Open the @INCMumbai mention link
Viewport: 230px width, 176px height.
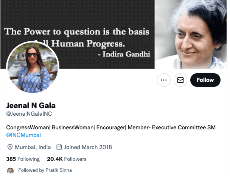click(x=23, y=135)
